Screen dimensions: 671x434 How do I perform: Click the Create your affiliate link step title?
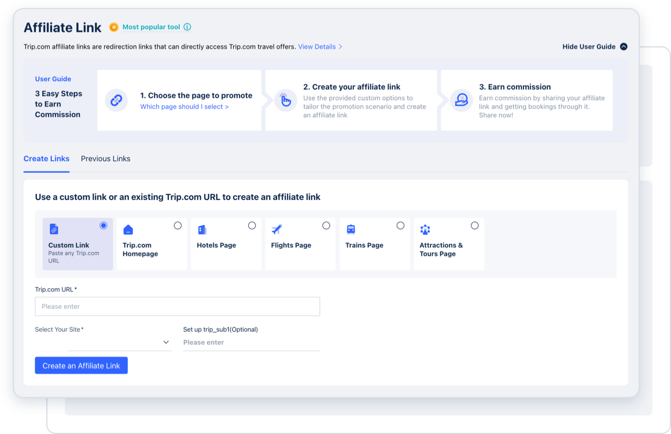pos(352,87)
